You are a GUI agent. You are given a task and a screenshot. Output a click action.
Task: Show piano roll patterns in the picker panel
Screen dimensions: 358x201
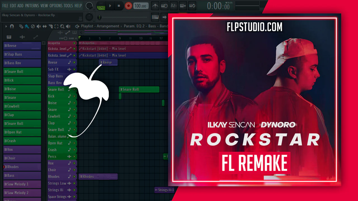tap(9, 37)
